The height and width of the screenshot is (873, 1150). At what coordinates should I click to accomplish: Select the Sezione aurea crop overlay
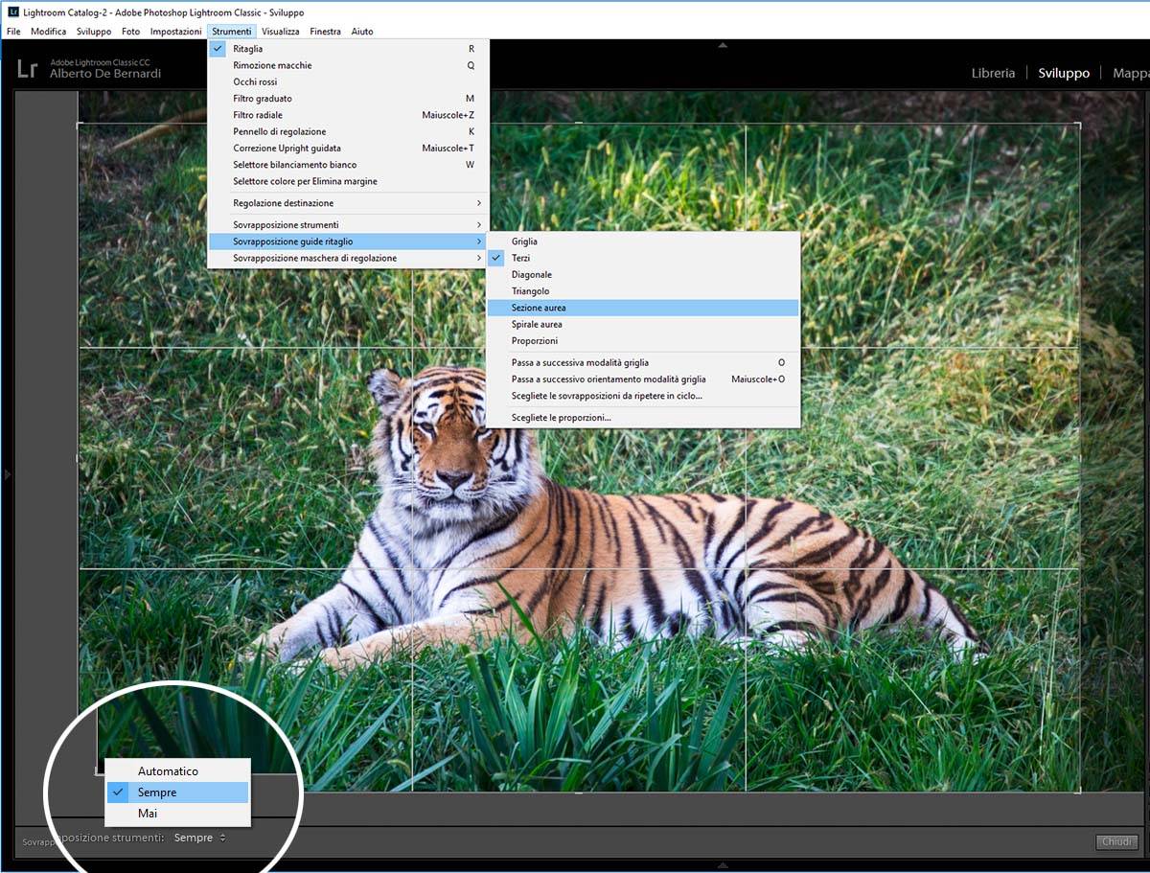(539, 308)
